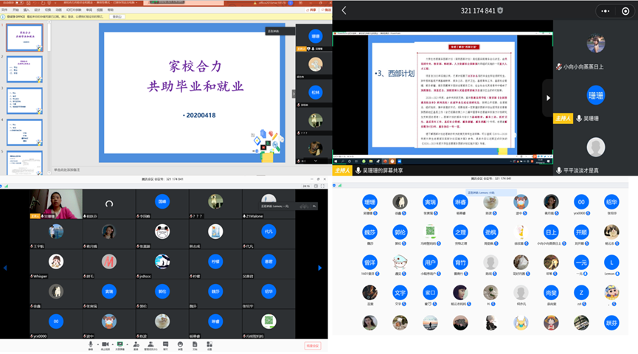Open the Slide Show tab in PowerPoint
This screenshot has height=354, width=638.
click(74, 10)
